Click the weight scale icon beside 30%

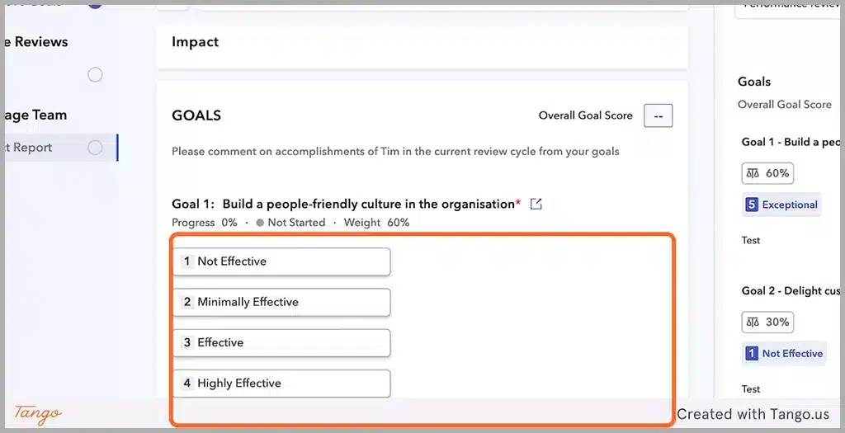[x=753, y=322]
